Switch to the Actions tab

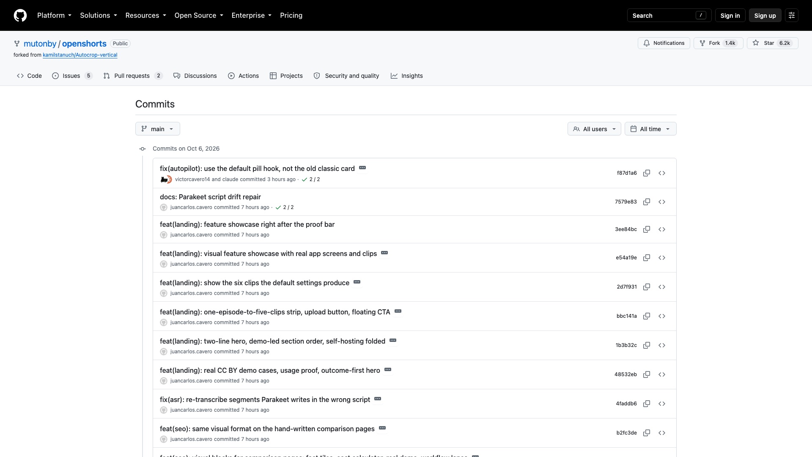243,76
